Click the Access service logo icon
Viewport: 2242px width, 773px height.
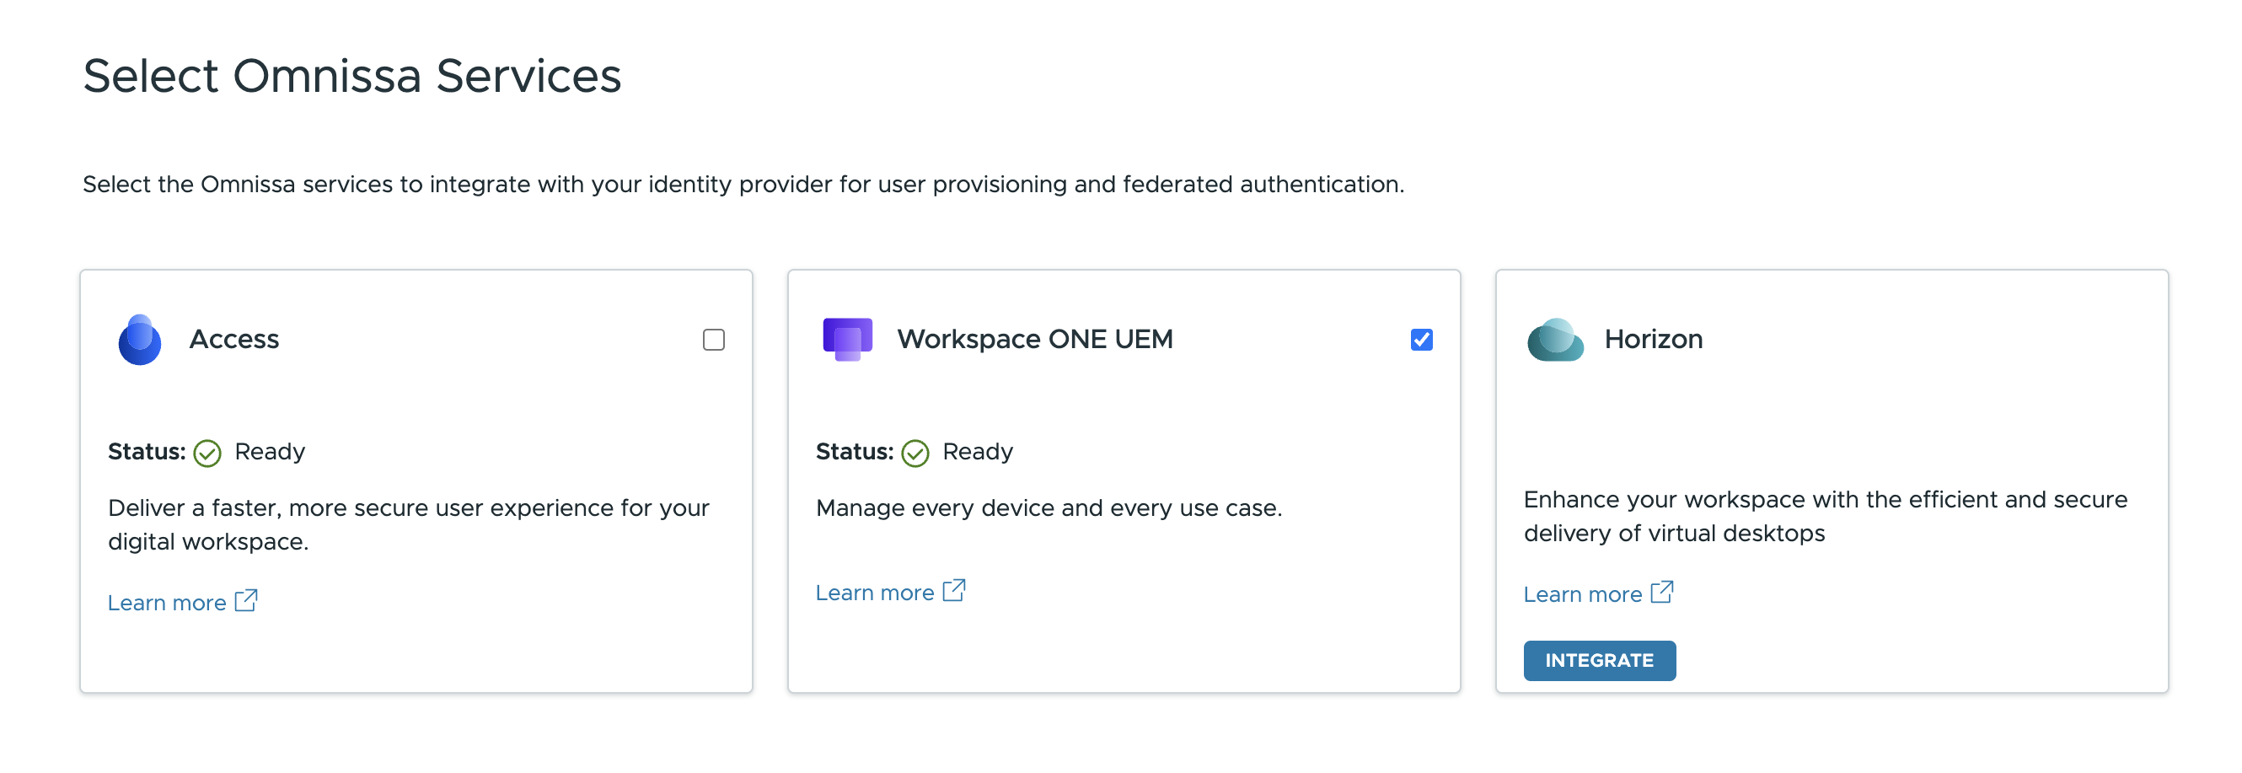pos(140,340)
